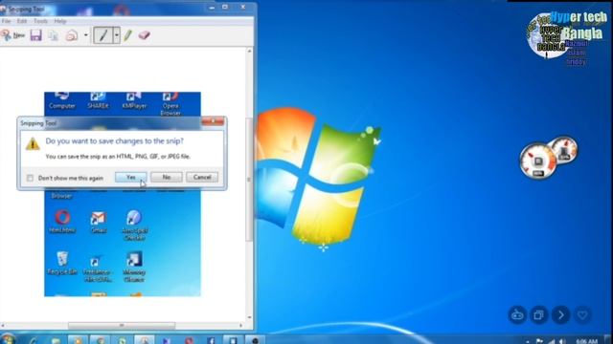This screenshot has width=613, height=344.
Task: Select the Pen tool
Action: 103,35
